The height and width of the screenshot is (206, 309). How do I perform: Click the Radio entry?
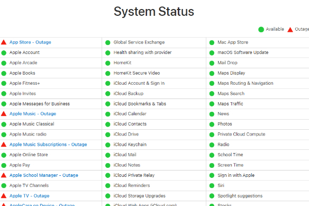pos(223,145)
